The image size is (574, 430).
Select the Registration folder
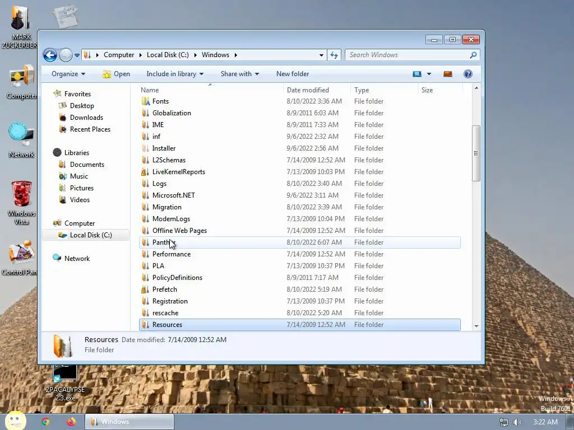[170, 301]
